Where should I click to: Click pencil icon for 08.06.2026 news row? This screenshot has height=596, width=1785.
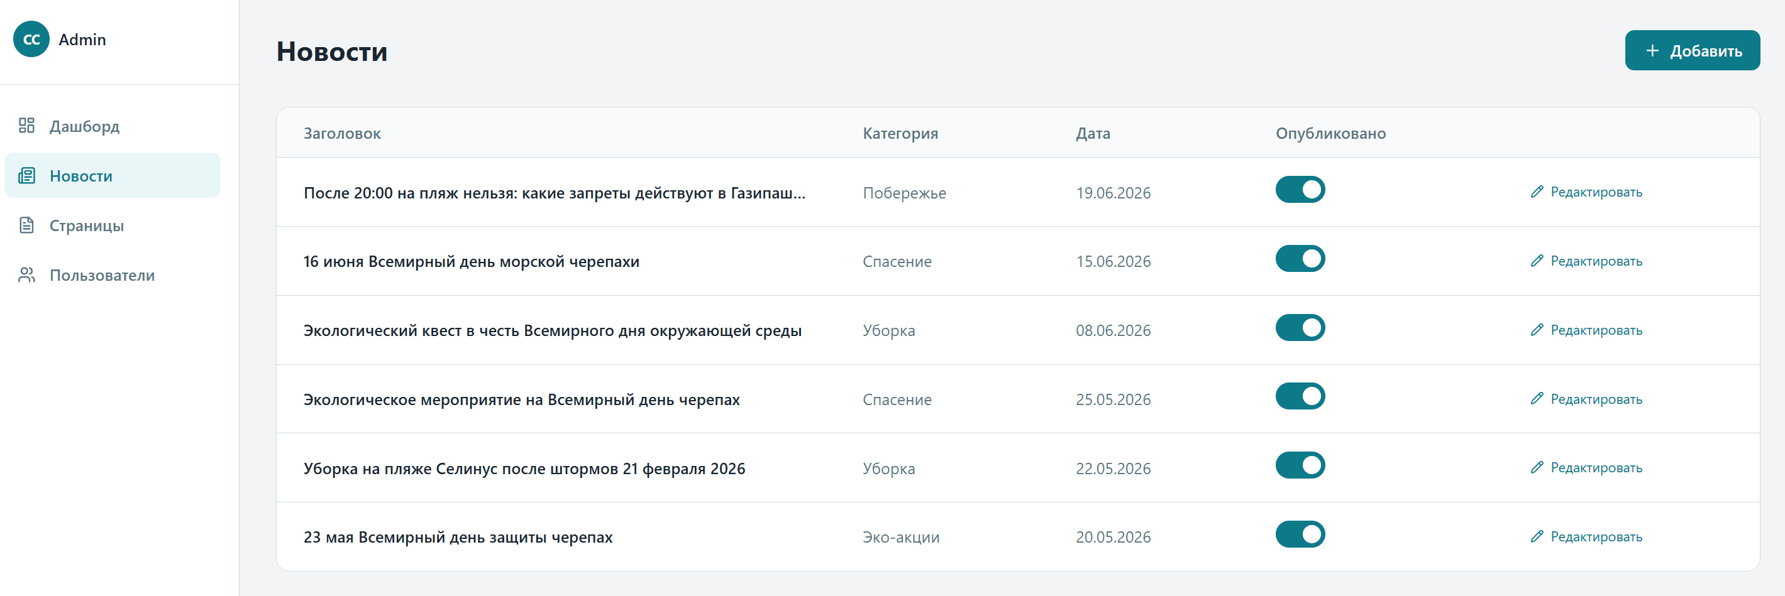(x=1537, y=330)
